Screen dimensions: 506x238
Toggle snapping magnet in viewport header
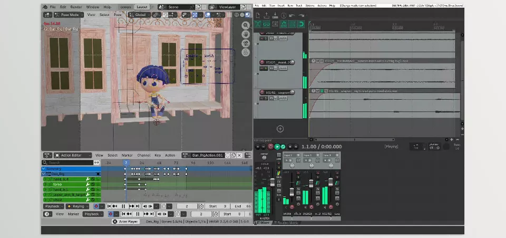click(x=166, y=15)
